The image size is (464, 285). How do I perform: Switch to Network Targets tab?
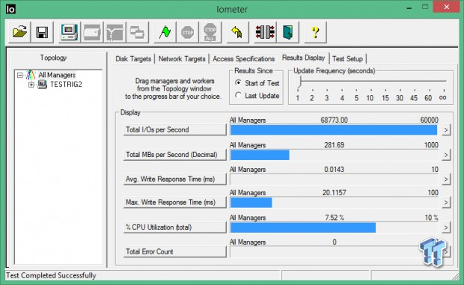pyautogui.click(x=182, y=59)
